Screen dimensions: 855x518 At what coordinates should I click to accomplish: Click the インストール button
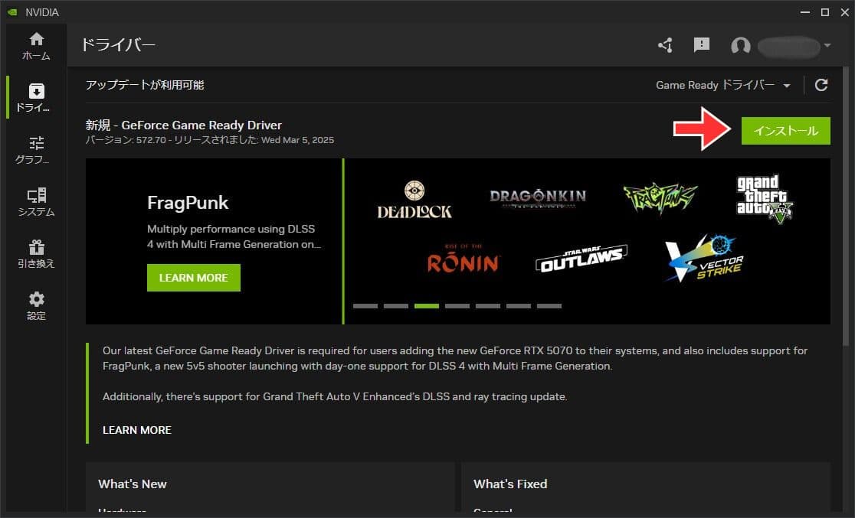pos(785,130)
